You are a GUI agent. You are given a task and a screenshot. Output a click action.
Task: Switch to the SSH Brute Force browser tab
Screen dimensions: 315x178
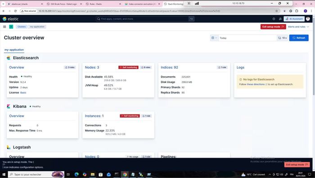pos(64,4)
